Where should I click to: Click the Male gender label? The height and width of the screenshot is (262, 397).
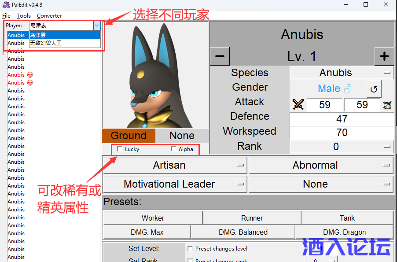[x=329, y=89]
